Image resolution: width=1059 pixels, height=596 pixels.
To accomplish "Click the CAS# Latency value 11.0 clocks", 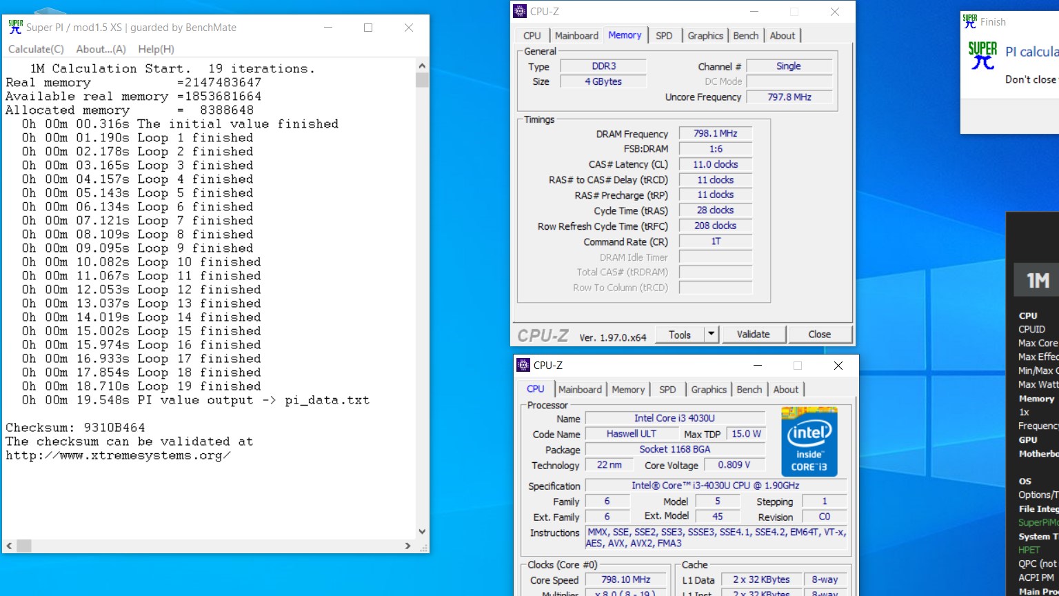I will pos(715,164).
